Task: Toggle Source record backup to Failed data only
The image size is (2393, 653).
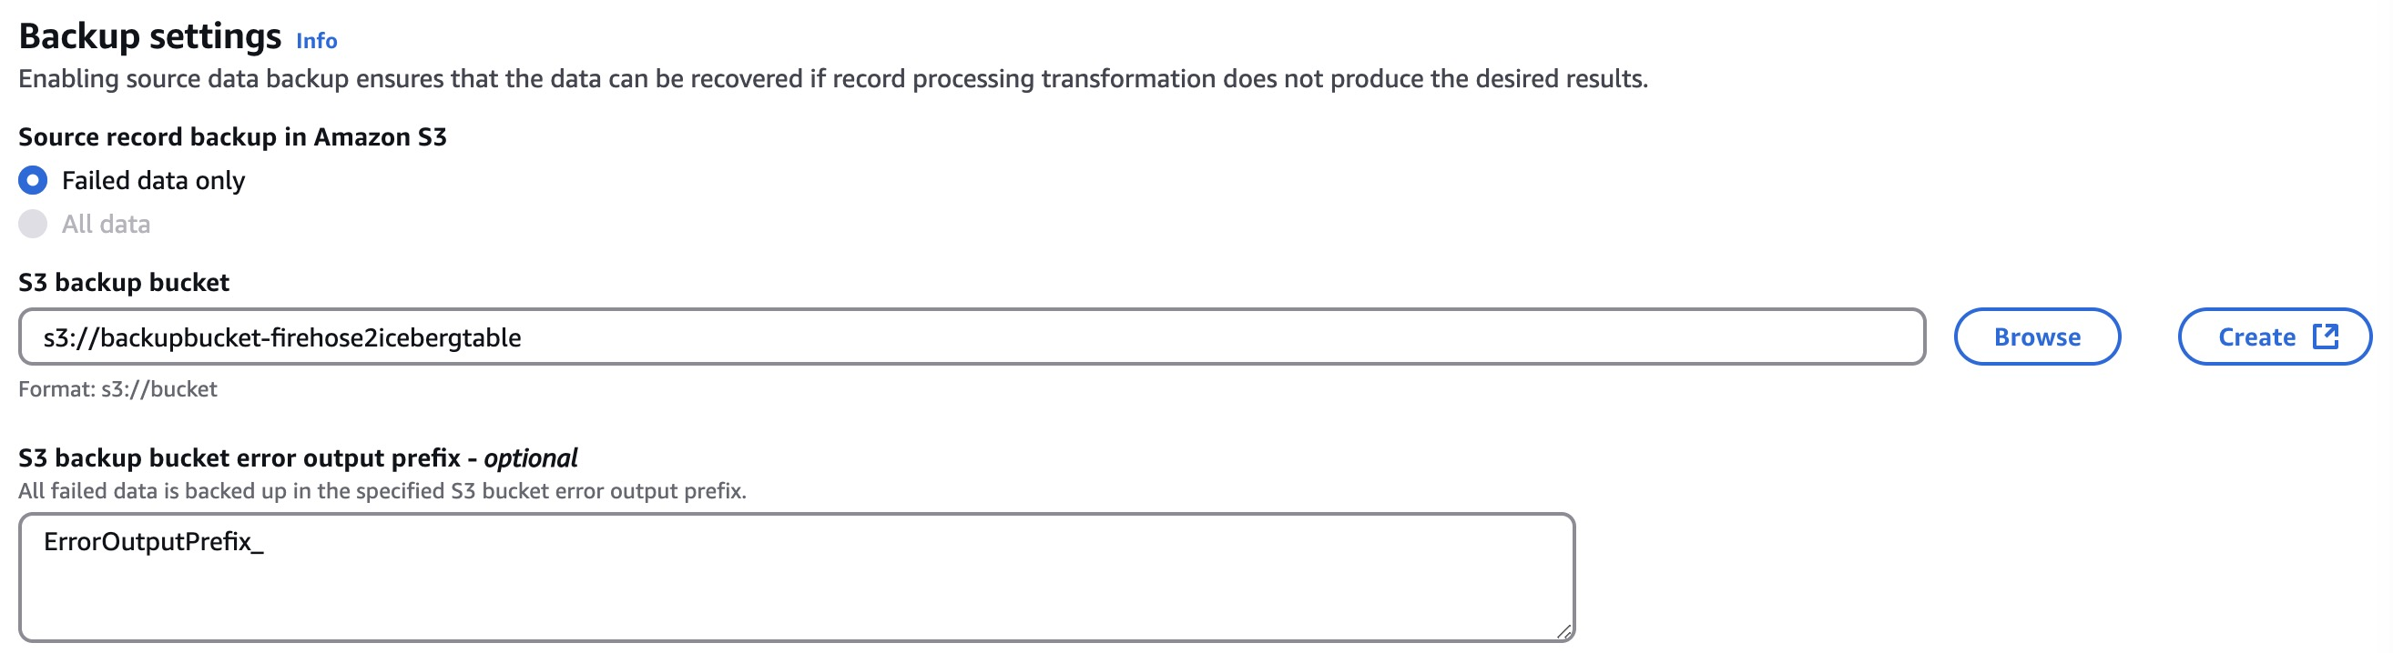Action: 31,181
